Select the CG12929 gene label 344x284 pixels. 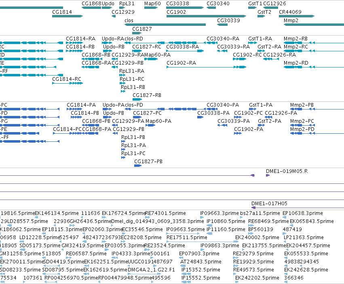click(x=123, y=12)
